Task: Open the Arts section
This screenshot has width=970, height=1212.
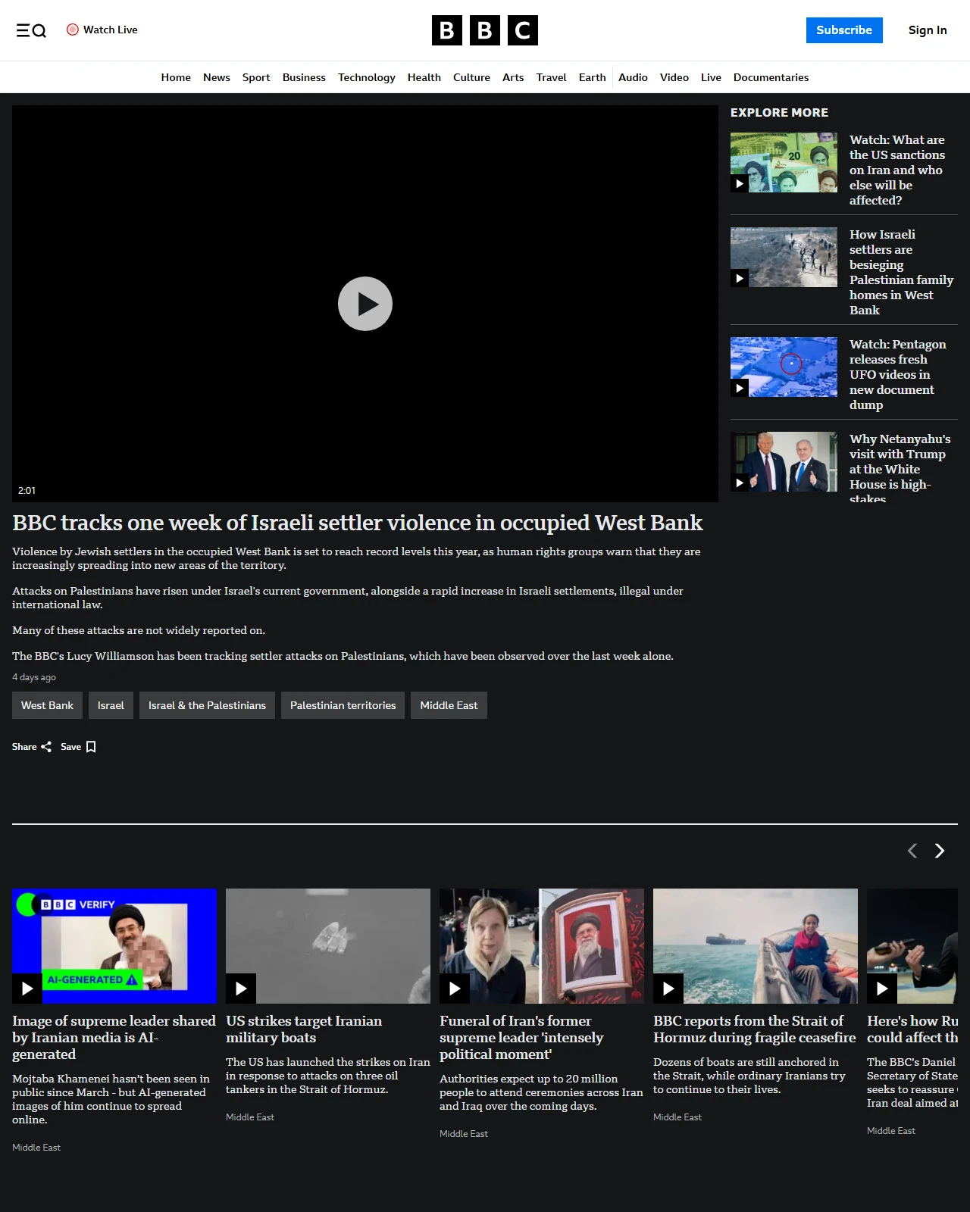Action: 513,77
